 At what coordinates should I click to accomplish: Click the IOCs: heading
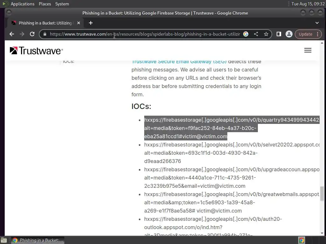[x=141, y=106]
